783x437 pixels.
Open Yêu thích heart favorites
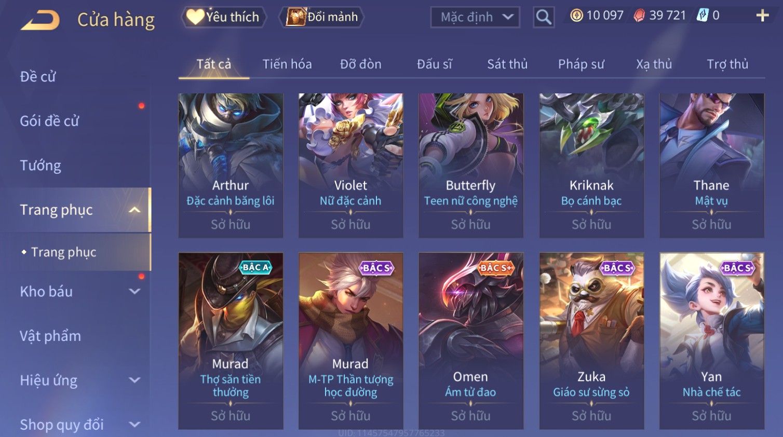pyautogui.click(x=224, y=17)
